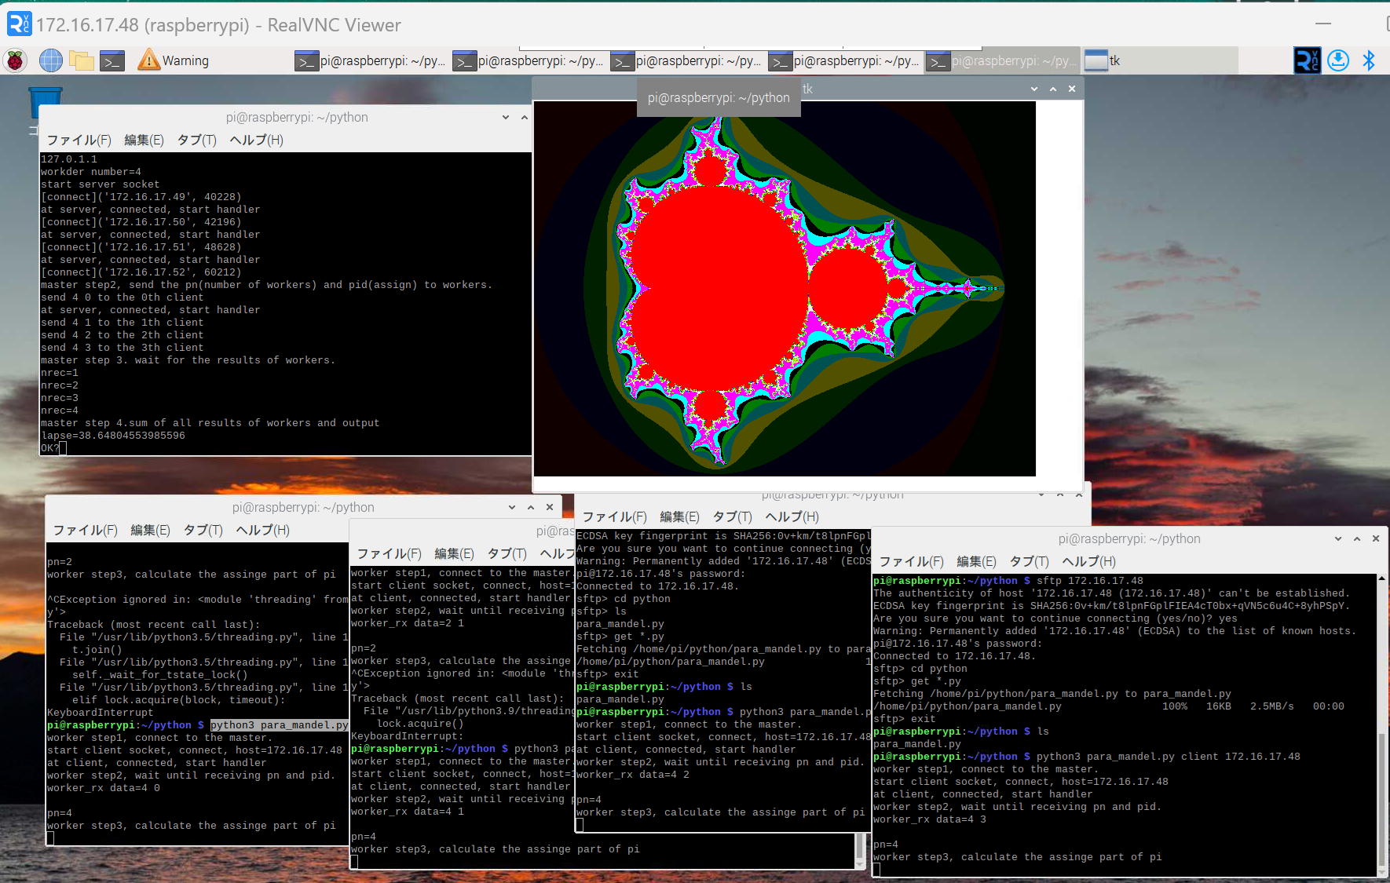Open ファイル(F) menu in rightmost terminal
The image size is (1390, 883).
pyautogui.click(x=911, y=561)
